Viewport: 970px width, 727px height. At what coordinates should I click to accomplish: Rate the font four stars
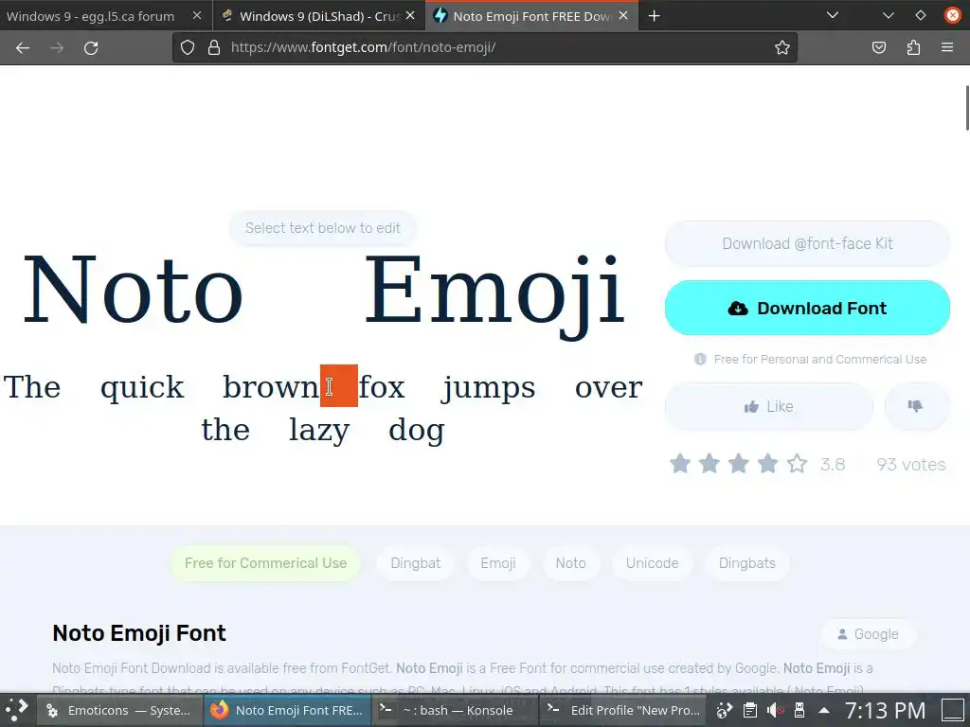click(767, 464)
